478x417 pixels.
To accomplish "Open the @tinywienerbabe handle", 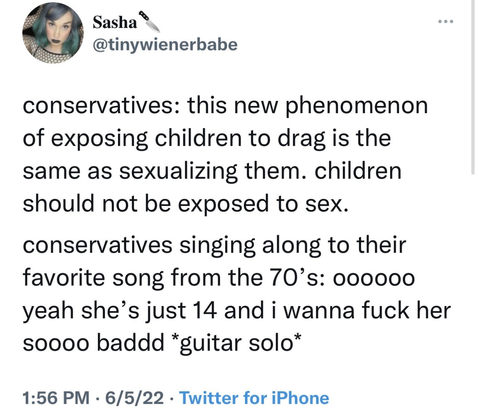I will point(165,44).
